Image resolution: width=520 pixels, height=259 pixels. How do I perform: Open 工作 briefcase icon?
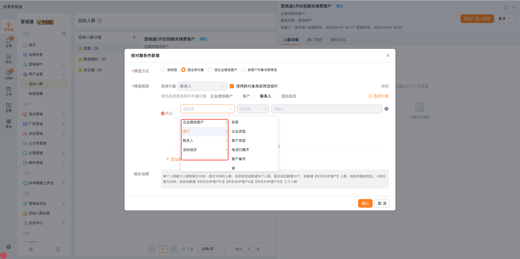coord(9,91)
